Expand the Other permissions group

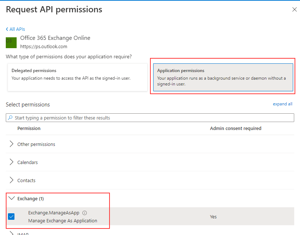click(12, 144)
